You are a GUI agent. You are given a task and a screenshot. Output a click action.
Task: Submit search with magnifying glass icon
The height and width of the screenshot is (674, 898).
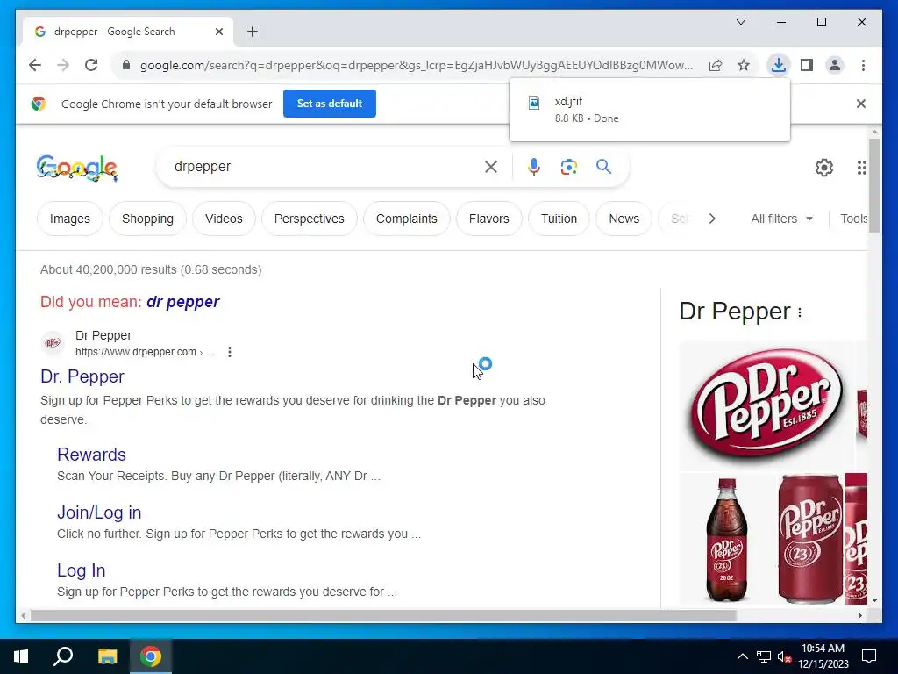point(603,167)
